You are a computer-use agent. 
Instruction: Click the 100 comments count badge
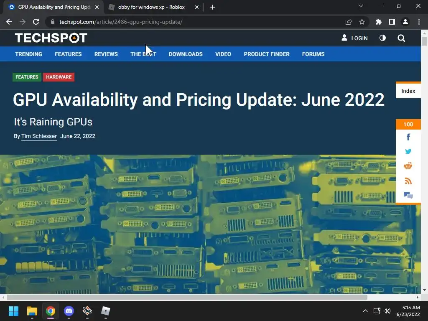[408, 124]
